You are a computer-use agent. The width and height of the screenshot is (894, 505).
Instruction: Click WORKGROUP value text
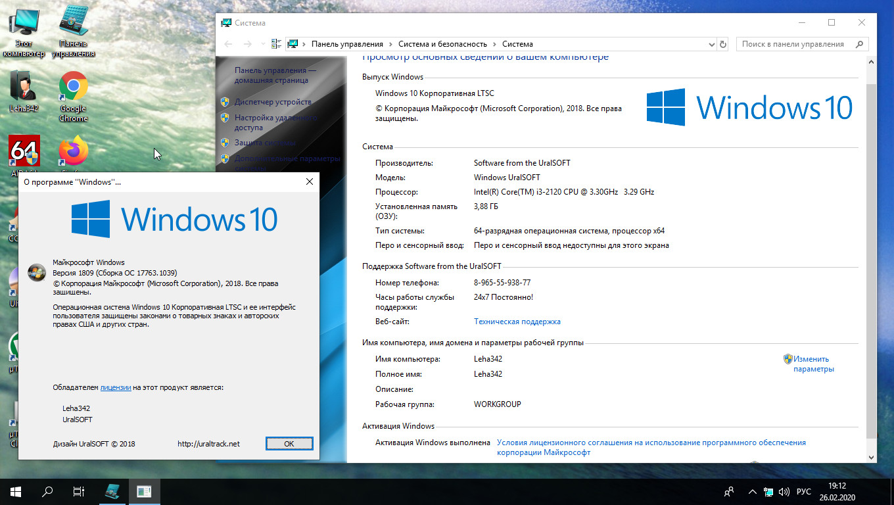tap(497, 404)
